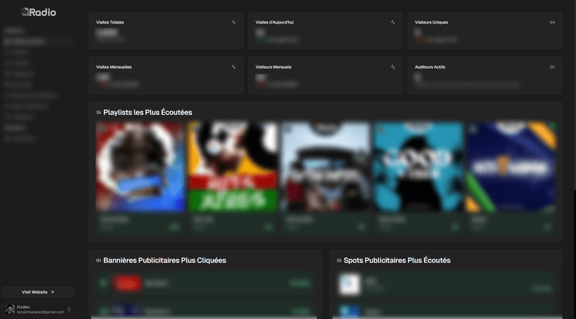Click the broadcast signal icon on Visiteurs Uniques
Viewport: 576px width, 319px height.
tap(552, 22)
